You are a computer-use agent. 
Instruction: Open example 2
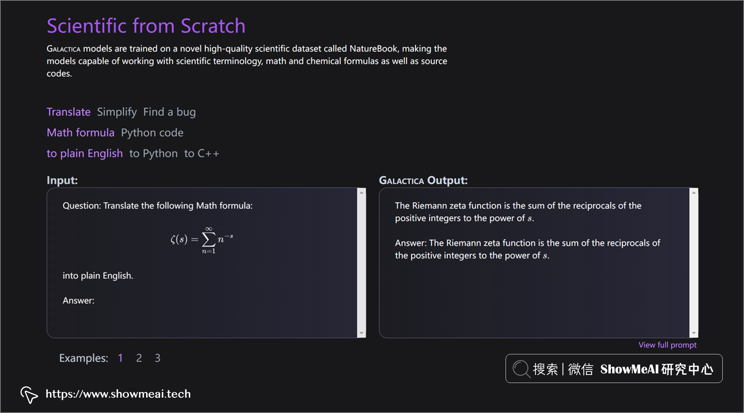pyautogui.click(x=139, y=358)
